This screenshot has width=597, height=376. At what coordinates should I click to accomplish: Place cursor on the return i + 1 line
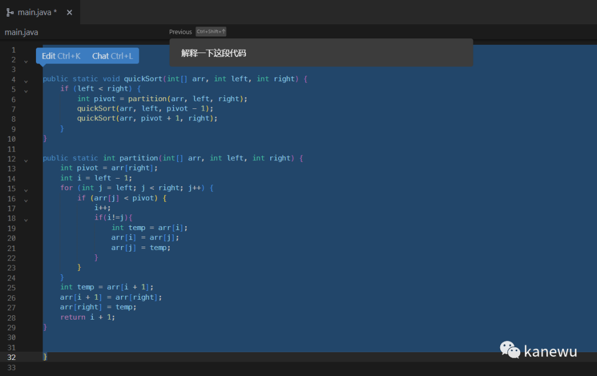(x=87, y=317)
